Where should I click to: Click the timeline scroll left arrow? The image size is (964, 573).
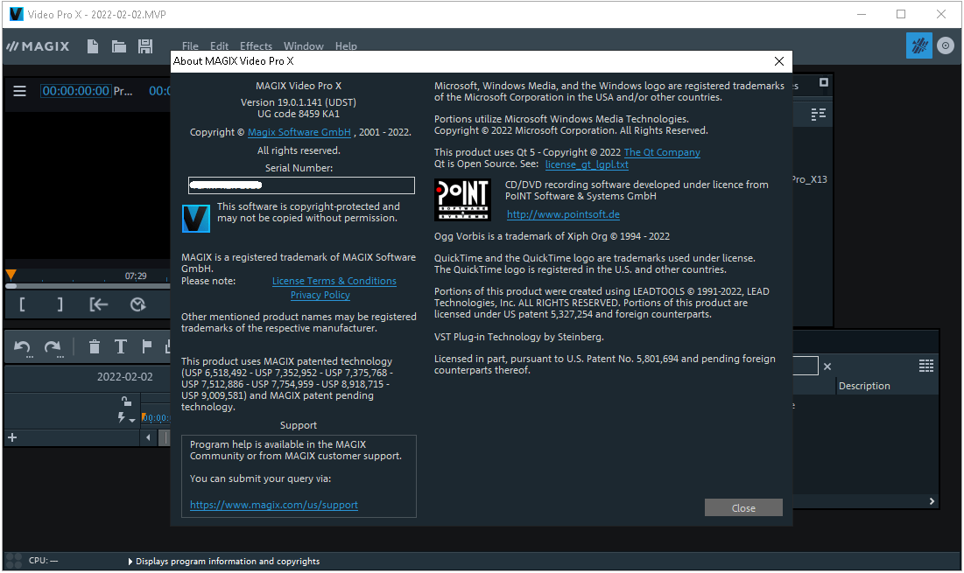click(148, 437)
